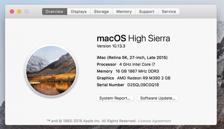The height and width of the screenshot is (129, 224).
Task: Go to the Memory tab
Action: 124,11
